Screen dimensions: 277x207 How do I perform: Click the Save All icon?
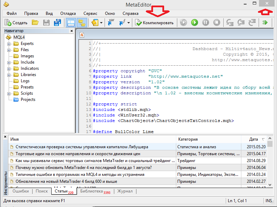(x=57, y=22)
